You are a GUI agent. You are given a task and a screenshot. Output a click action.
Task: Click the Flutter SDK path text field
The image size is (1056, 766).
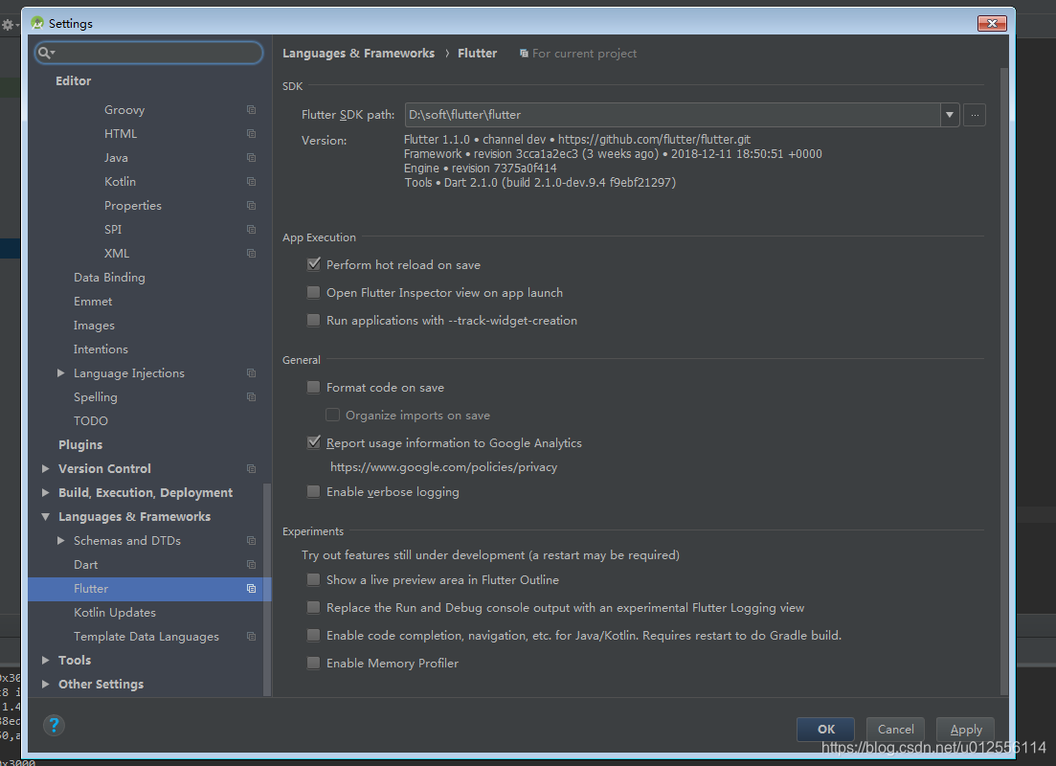tap(673, 115)
